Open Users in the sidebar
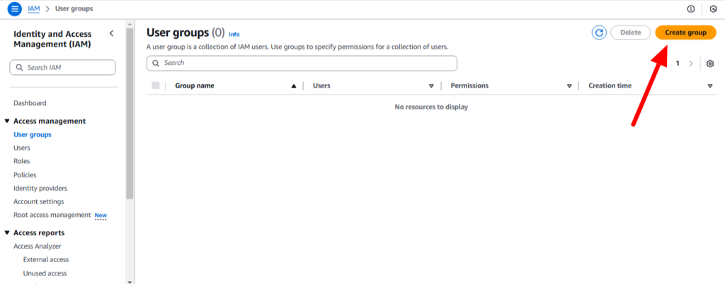The image size is (725, 284). click(22, 148)
